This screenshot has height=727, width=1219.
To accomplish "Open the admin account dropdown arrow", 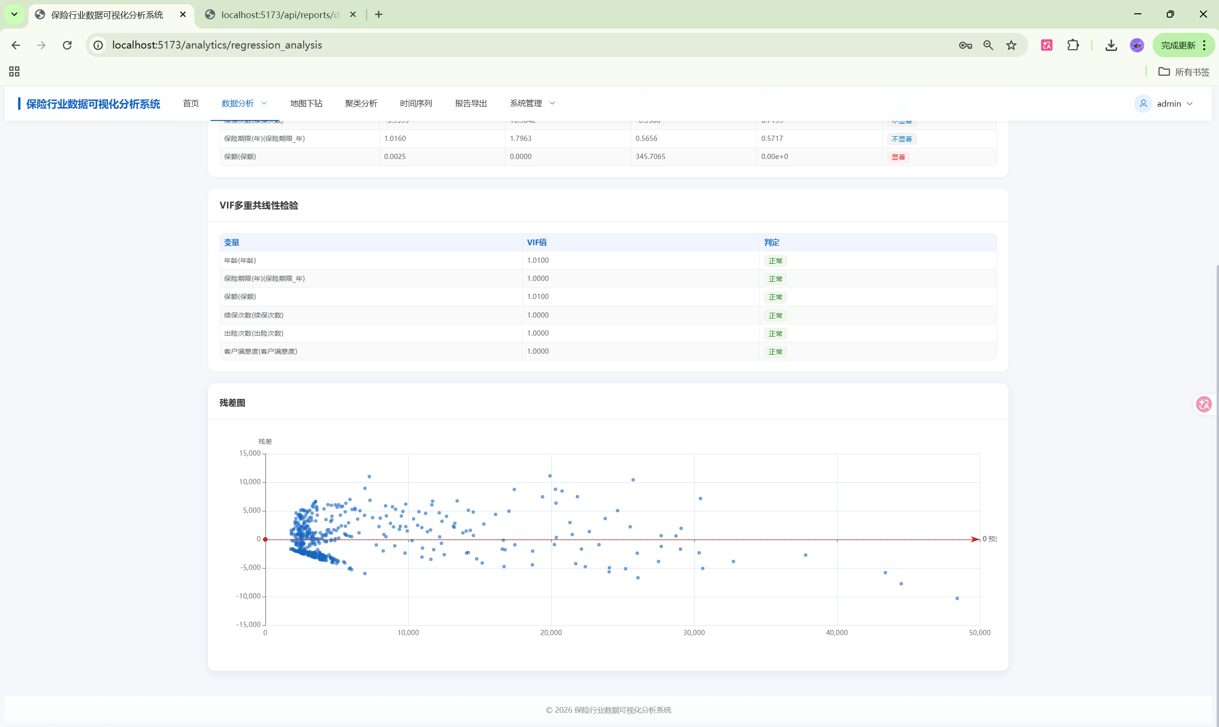I will 1190,103.
